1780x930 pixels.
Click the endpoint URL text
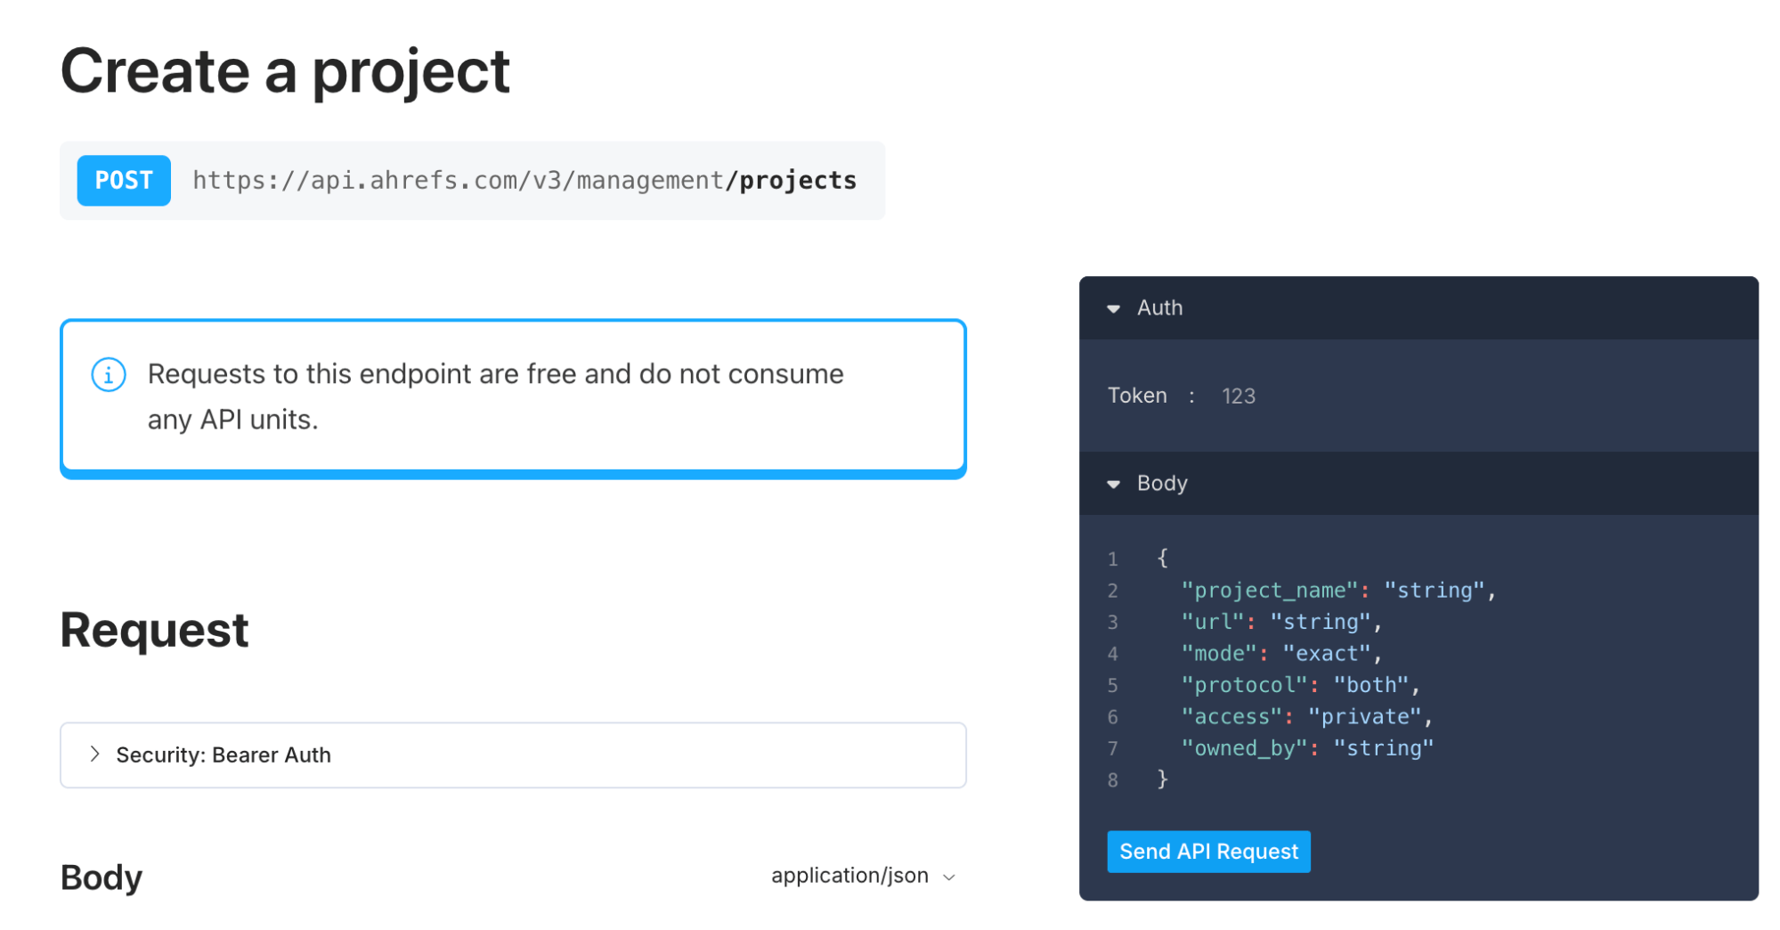pos(524,181)
